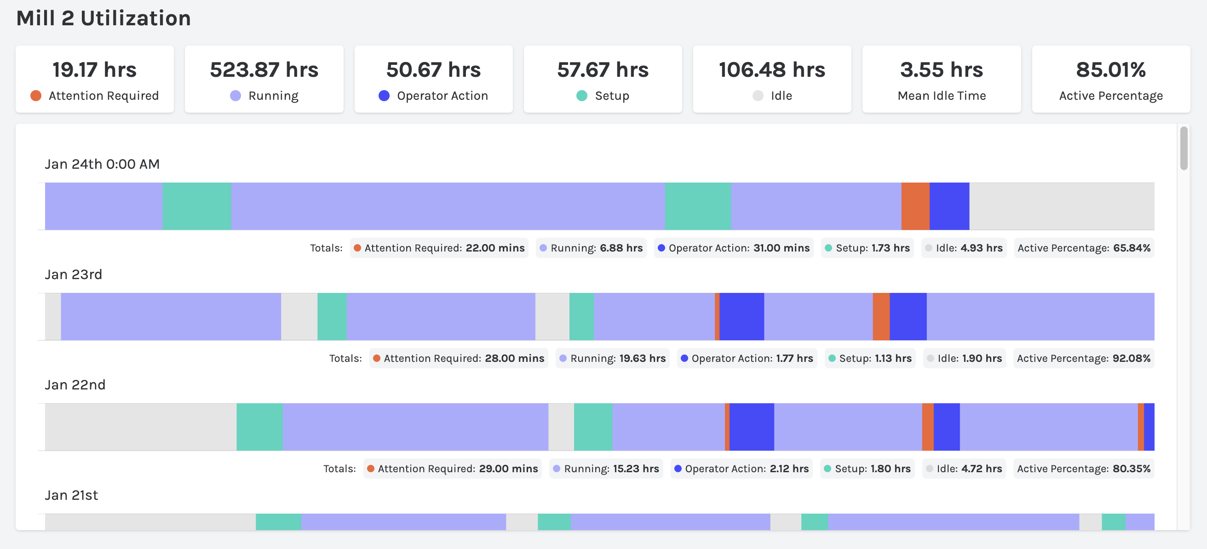Viewport: 1207px width, 549px height.
Task: Click first teal setup block on Jan 21st
Action: tap(278, 522)
